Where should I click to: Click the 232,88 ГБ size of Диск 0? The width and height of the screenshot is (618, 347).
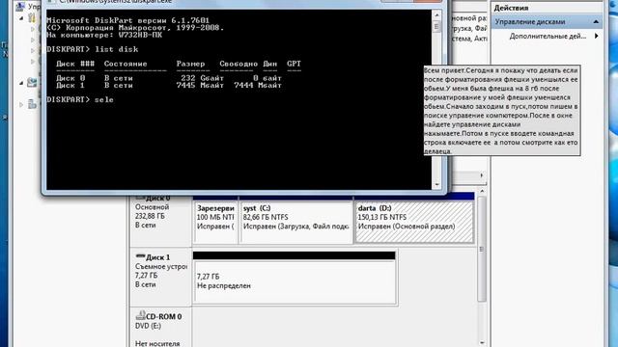[150, 216]
